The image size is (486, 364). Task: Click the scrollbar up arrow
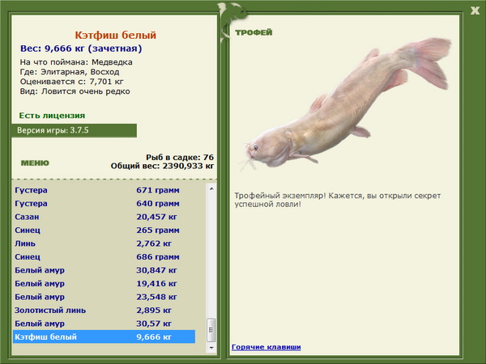point(211,188)
